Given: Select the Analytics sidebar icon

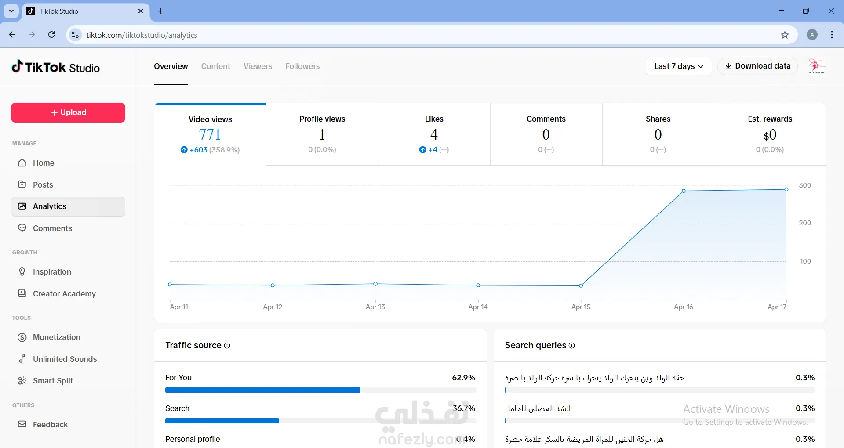Looking at the screenshot, I should [x=22, y=206].
